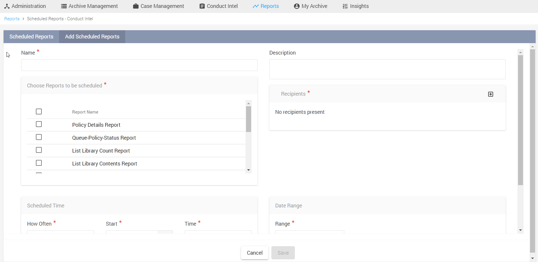
Task: Click the List Library Contents Report row text
Action: pyautogui.click(x=105, y=164)
